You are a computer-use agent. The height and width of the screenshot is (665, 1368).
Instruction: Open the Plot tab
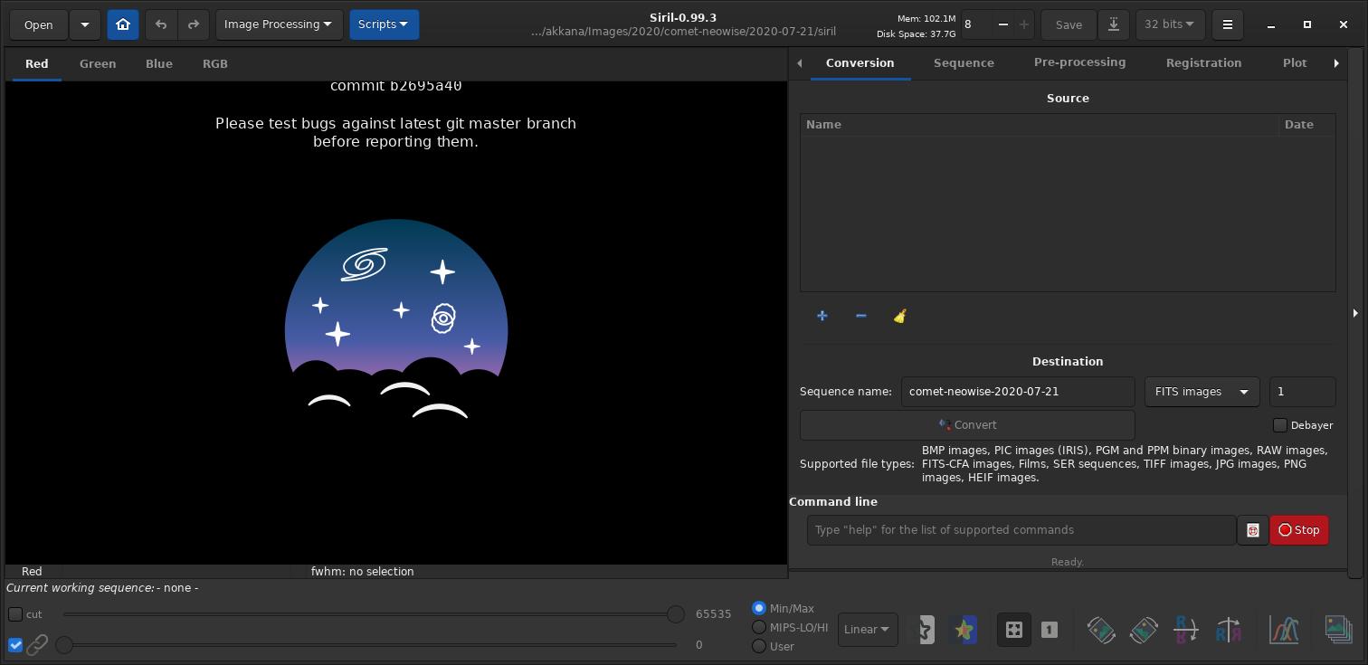point(1295,63)
